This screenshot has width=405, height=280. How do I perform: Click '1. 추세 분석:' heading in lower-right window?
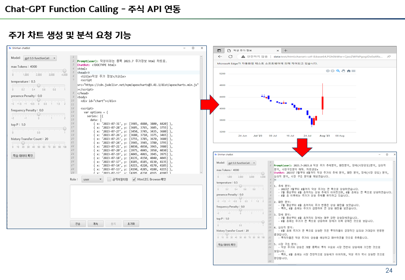pos(282,186)
